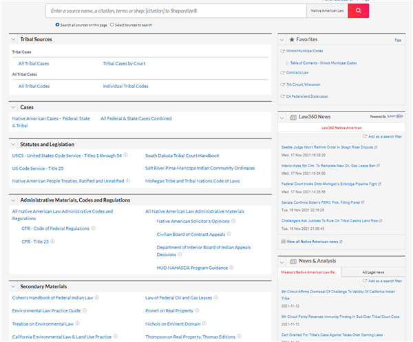Click the search-filter icon beside Contracts Law favorite
The height and width of the screenshot is (342, 413).
(283, 73)
